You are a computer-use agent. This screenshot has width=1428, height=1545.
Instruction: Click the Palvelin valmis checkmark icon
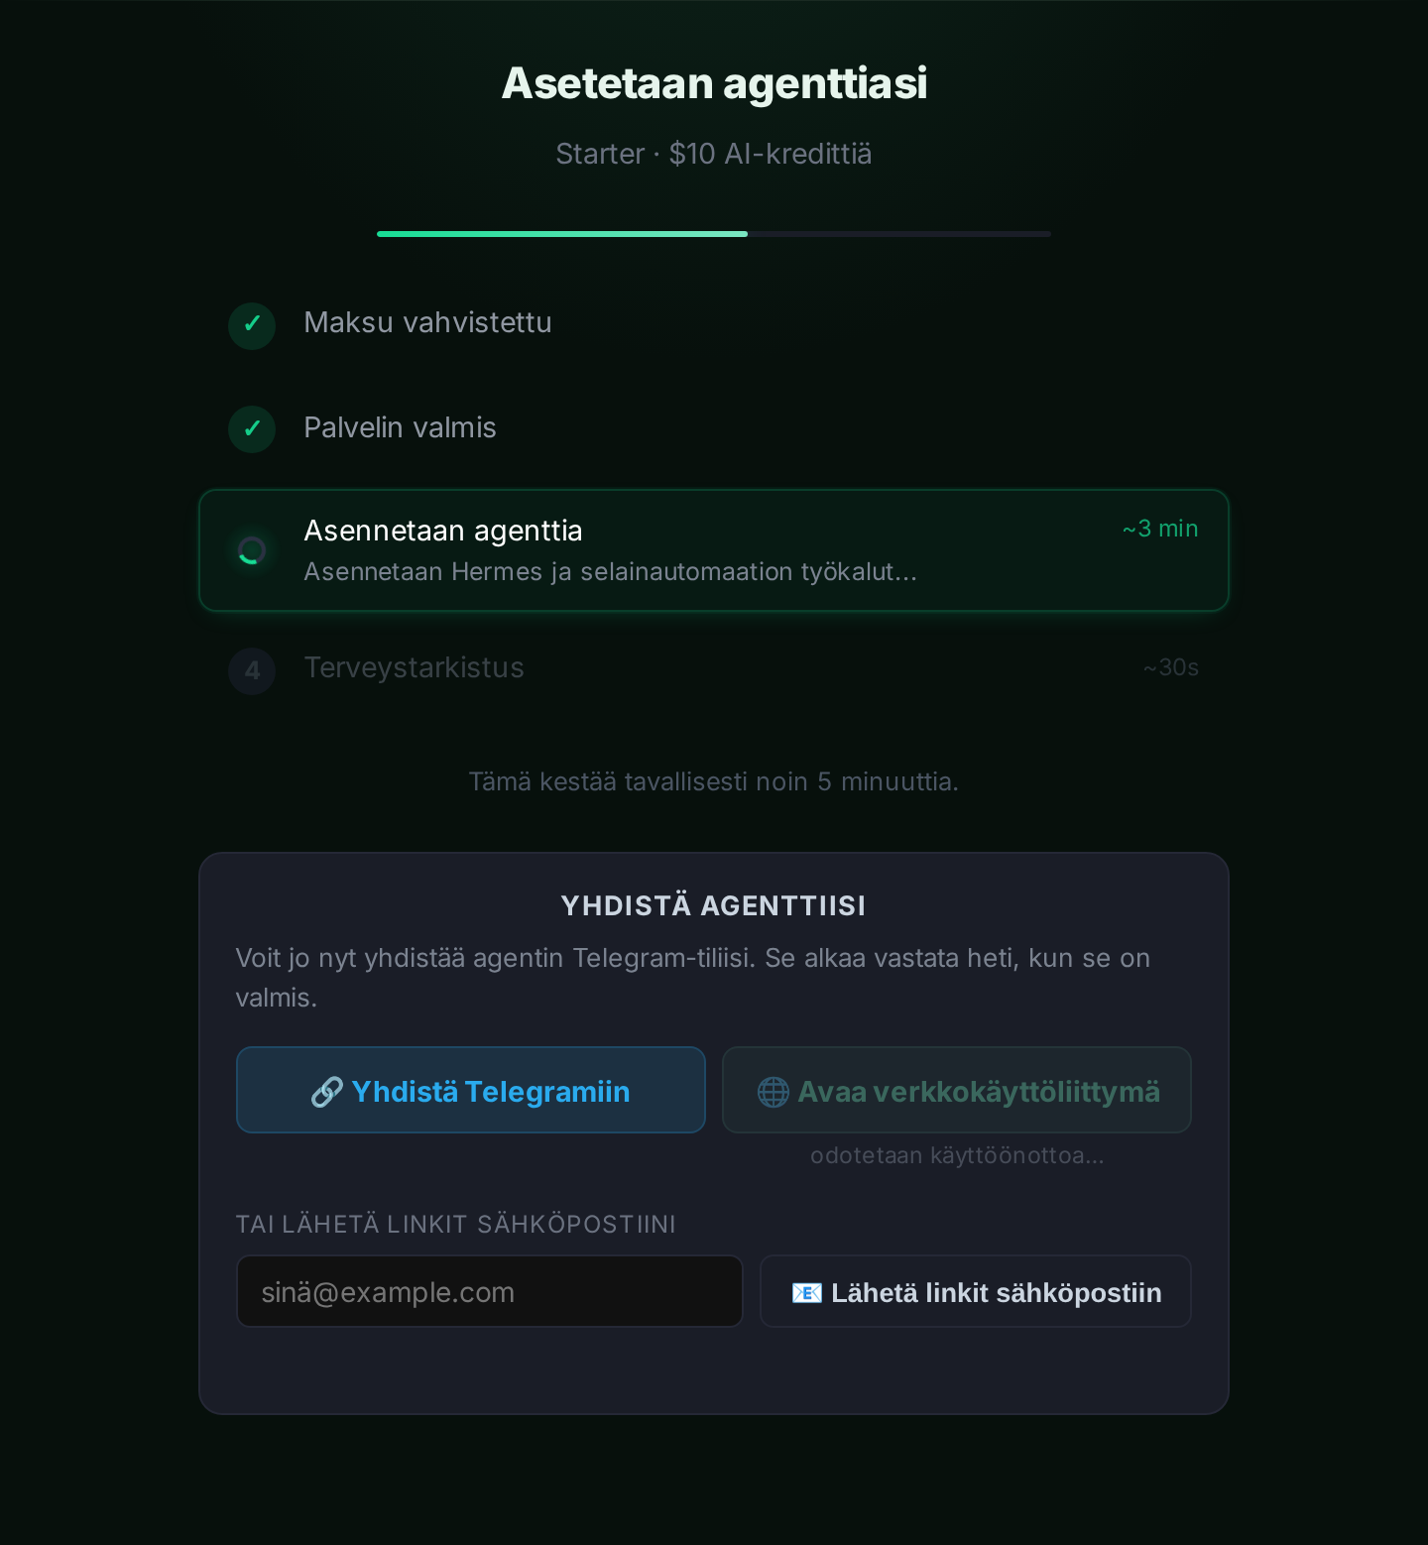pos(252,429)
